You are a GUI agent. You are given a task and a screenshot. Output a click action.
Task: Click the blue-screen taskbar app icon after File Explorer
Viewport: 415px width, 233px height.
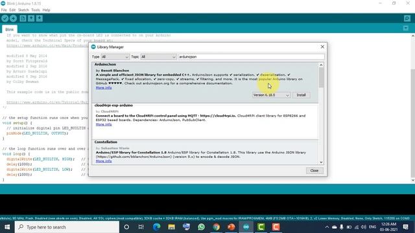click(186, 227)
